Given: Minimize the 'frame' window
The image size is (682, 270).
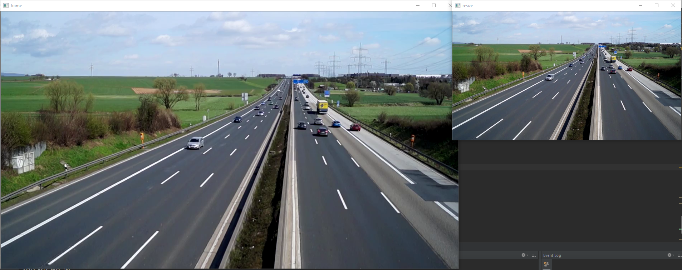Looking at the screenshot, I should pyautogui.click(x=418, y=5).
